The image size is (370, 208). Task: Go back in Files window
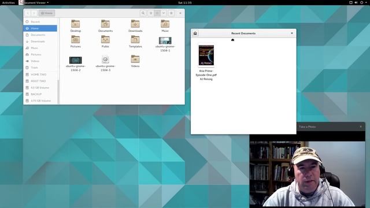pyautogui.click(x=28, y=13)
